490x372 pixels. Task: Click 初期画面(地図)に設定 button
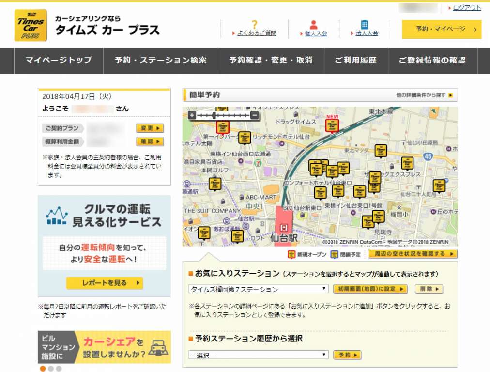click(370, 289)
